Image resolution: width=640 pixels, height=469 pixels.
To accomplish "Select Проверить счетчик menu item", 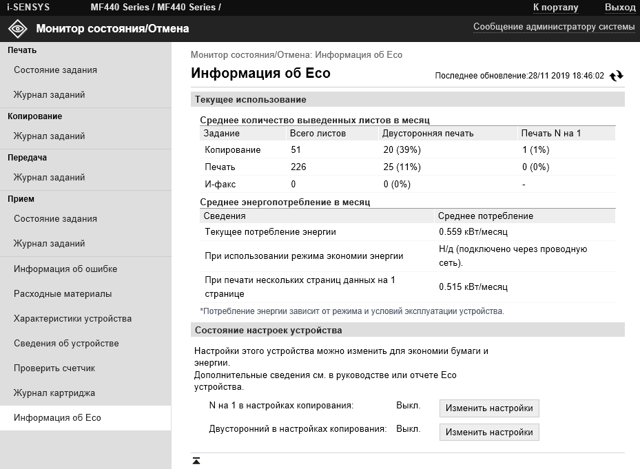I will point(54,368).
